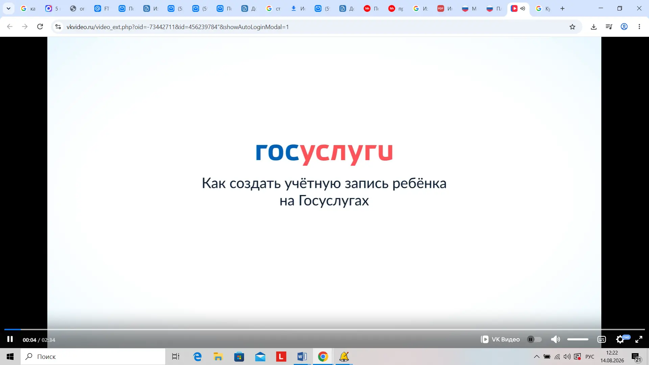
Task: Open Microsoft Store from taskbar
Action: click(x=239, y=357)
